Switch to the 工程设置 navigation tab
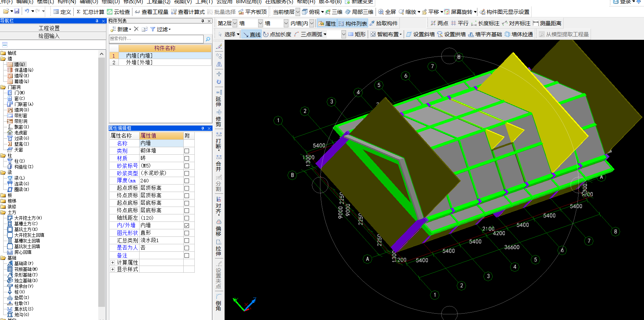The height and width of the screenshot is (320, 644). tap(49, 28)
